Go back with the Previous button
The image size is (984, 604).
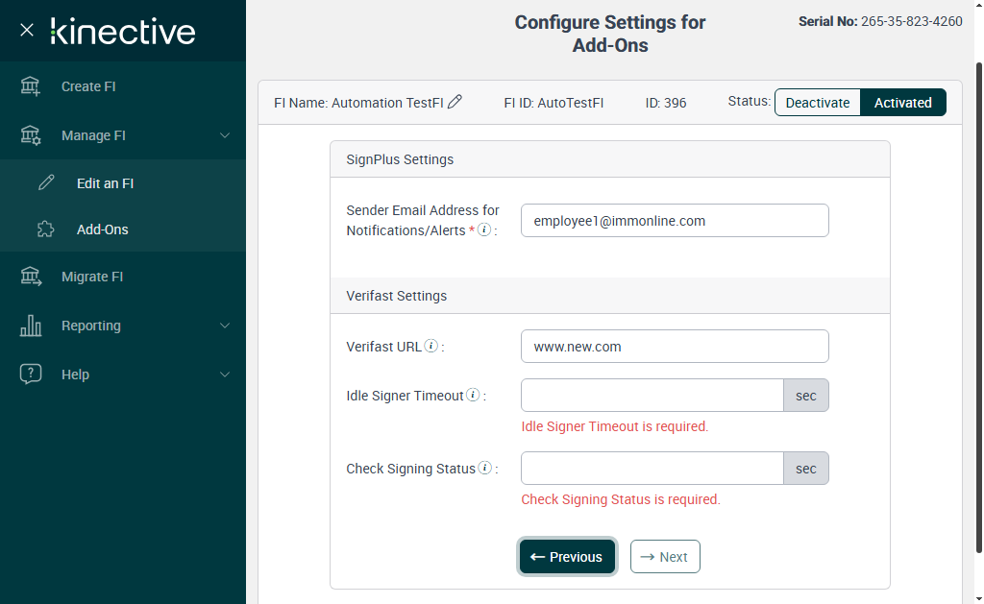tap(567, 557)
